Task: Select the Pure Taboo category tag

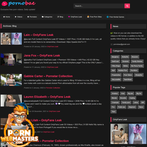Action: pyautogui.click(x=128, y=75)
